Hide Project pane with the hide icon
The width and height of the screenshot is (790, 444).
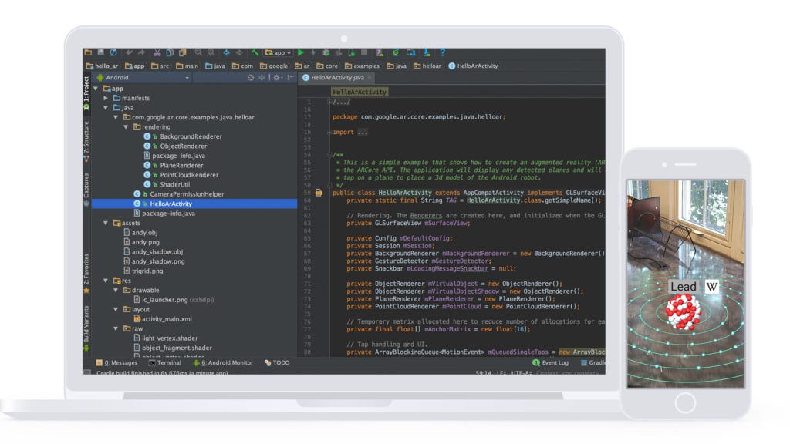coord(290,78)
